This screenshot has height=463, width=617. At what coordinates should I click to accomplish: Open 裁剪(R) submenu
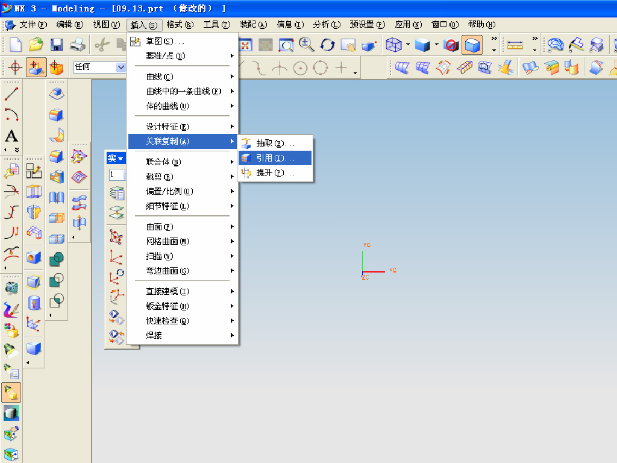click(x=183, y=177)
